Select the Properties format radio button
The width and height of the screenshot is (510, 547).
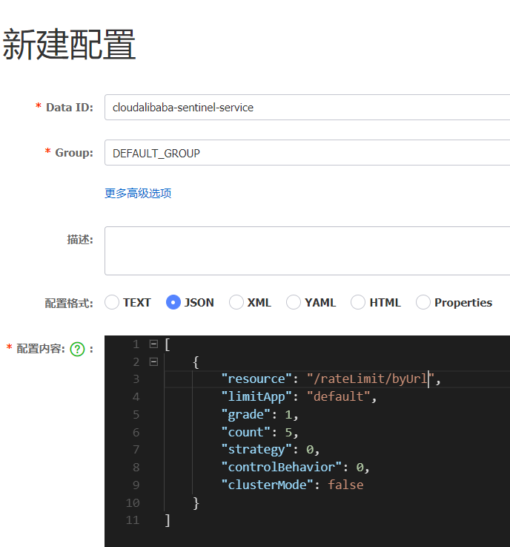(x=423, y=302)
